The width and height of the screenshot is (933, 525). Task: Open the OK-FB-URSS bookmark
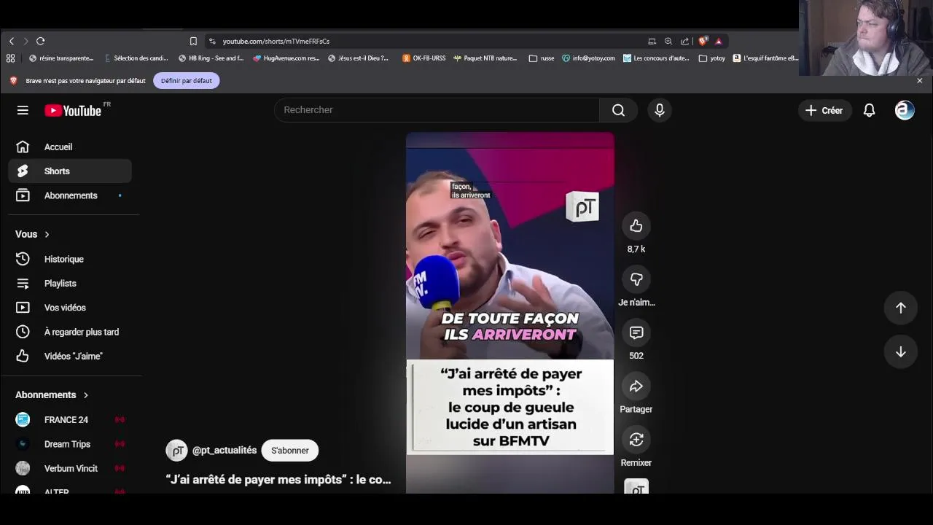tap(424, 58)
